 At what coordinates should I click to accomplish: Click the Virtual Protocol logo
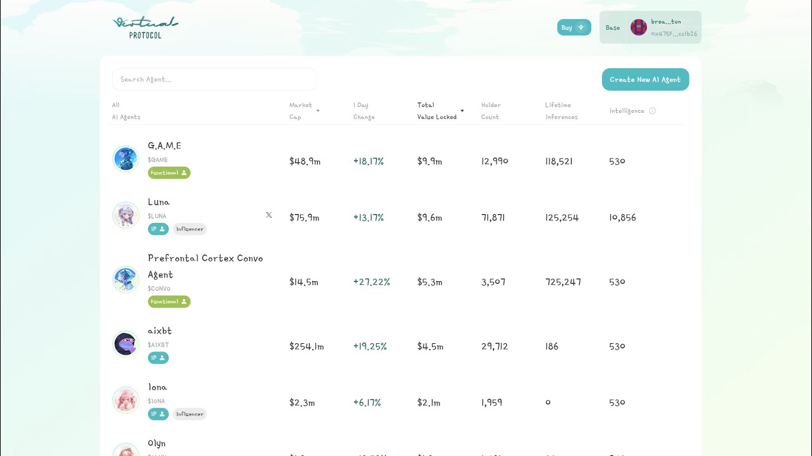coord(145,27)
